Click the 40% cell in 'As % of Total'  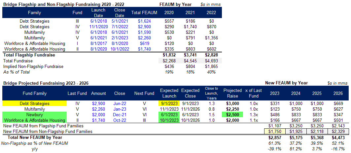click(211, 72)
